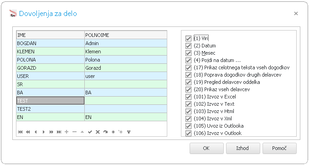Viewport: 309px width, 165px height.
Task: Jump forward a page of records
Action: [x=51, y=132]
